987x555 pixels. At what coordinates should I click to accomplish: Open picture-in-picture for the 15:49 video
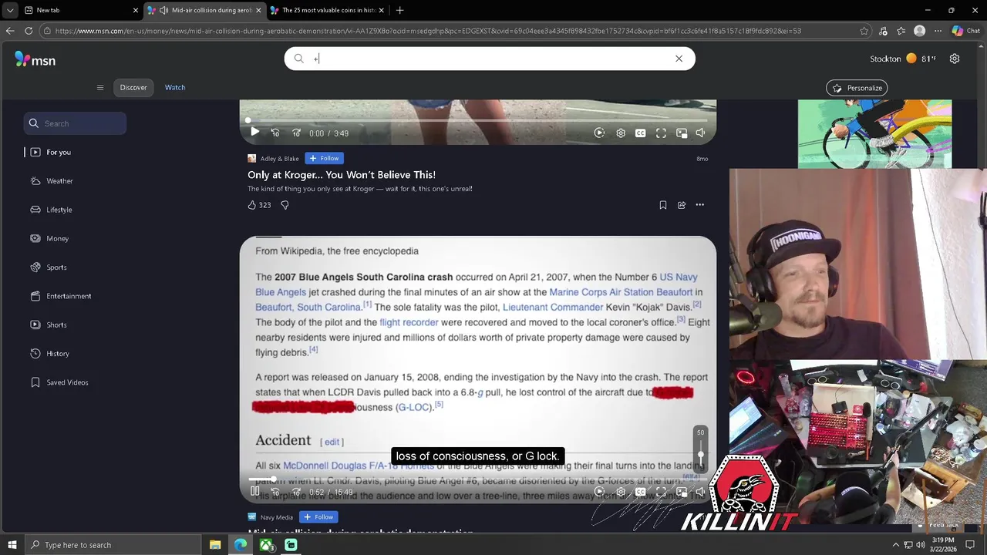(682, 492)
